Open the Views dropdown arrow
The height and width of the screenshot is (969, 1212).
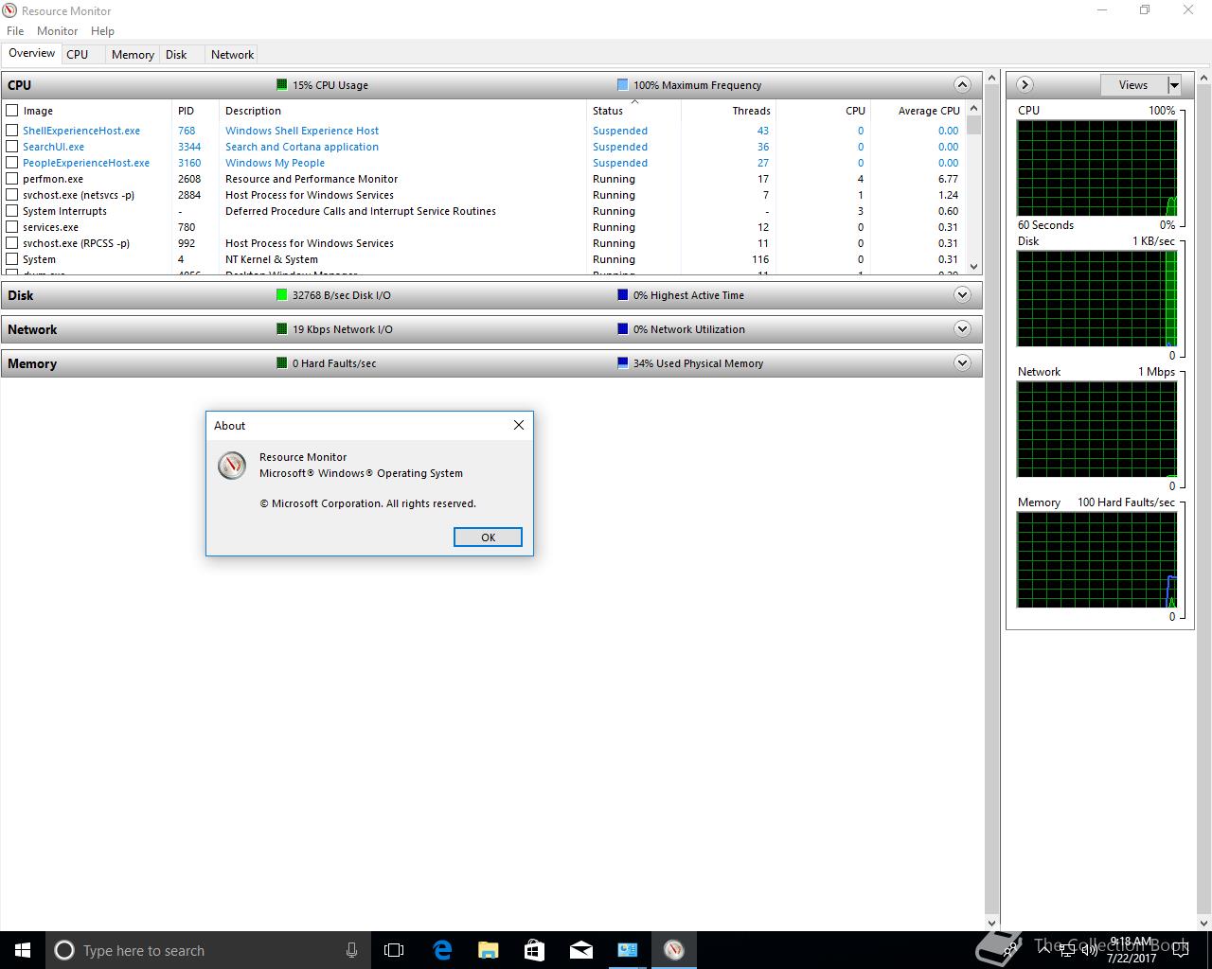[1174, 85]
